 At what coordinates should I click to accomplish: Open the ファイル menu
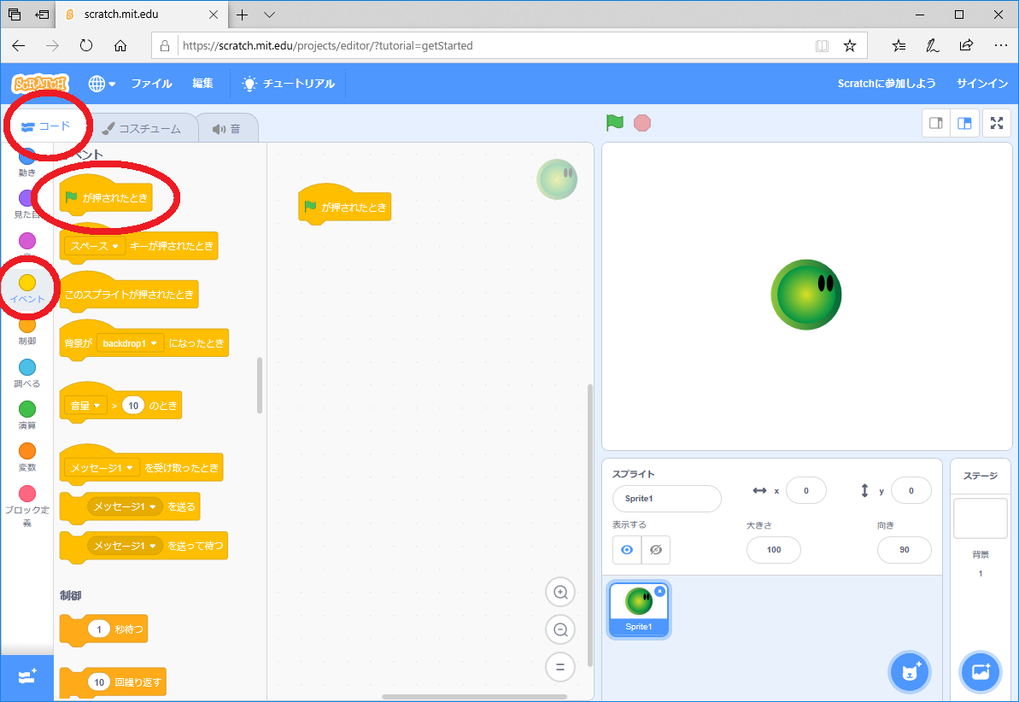[x=151, y=84]
